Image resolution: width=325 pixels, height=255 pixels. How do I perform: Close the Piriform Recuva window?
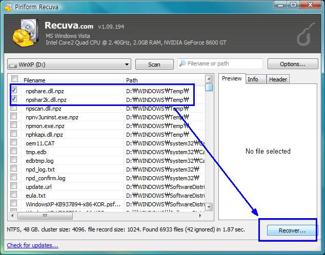tap(310, 5)
